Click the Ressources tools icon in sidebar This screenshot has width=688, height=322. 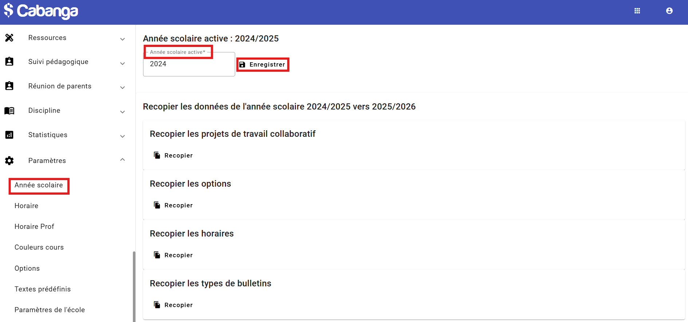9,38
